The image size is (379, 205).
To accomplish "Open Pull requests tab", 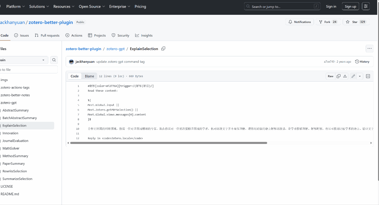I will [x=47, y=36].
